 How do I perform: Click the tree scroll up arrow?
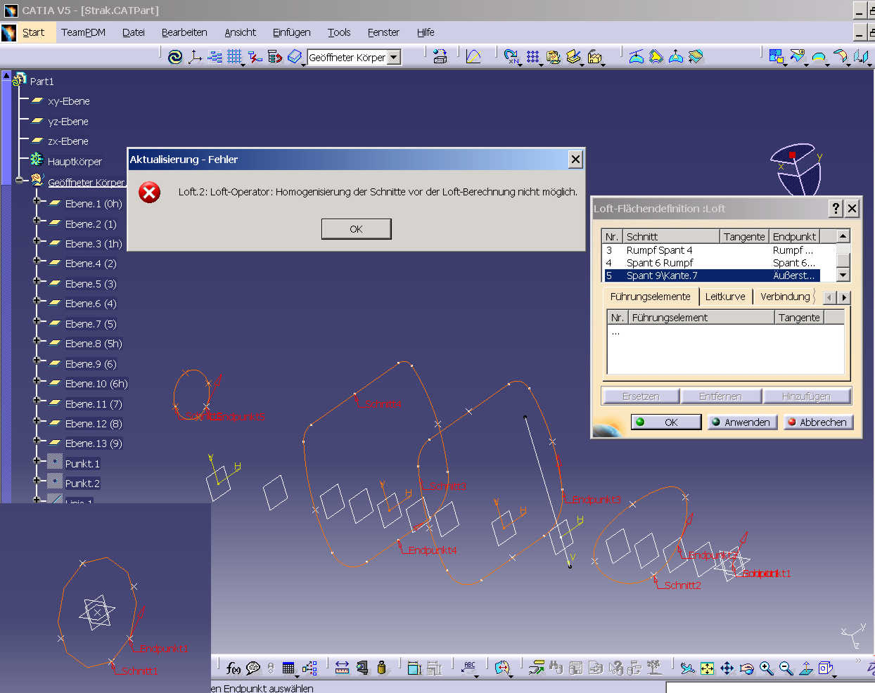[x=6, y=75]
